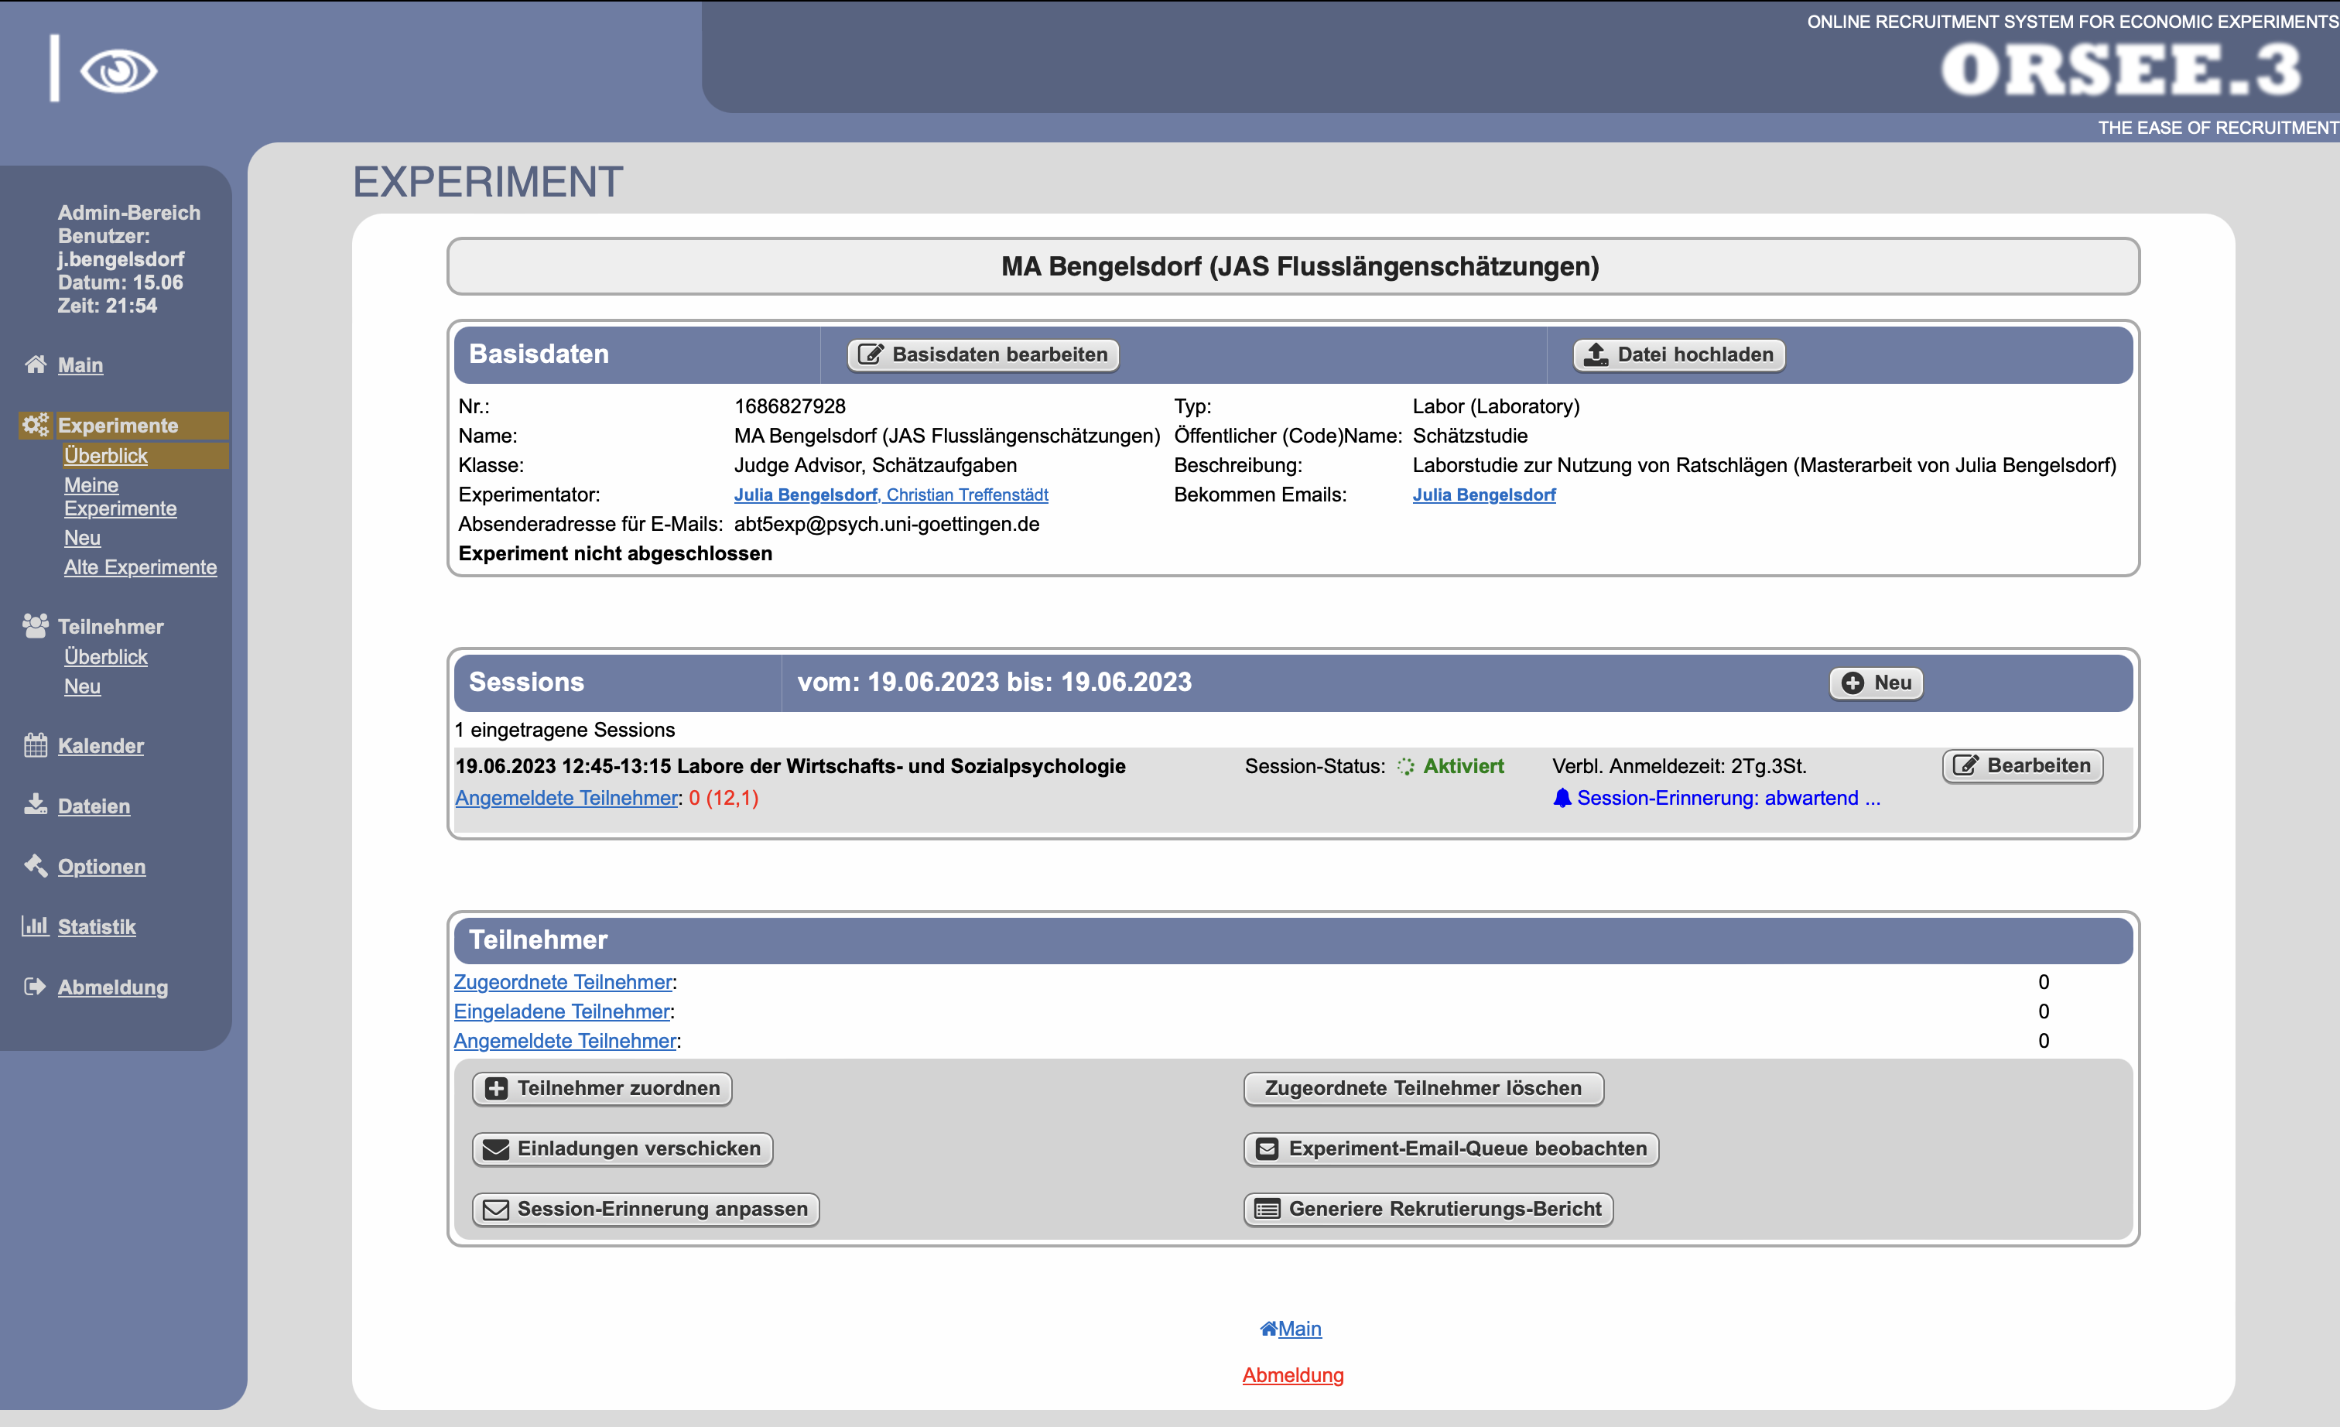Open the Zugeordnete Teilnehmer link
Viewport: 2340px width, 1427px height.
pyautogui.click(x=563, y=982)
